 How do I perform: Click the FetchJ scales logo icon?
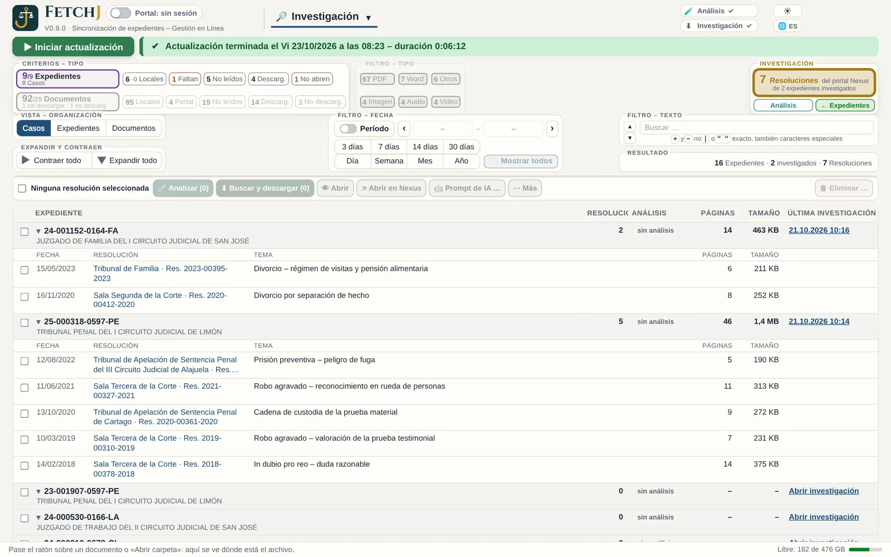click(26, 18)
